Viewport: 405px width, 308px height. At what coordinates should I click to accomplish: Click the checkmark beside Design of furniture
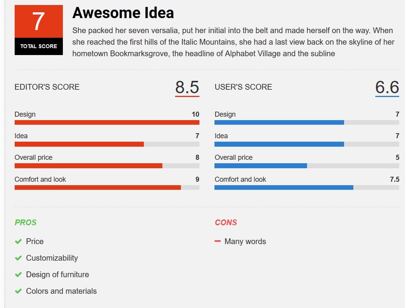18,275
